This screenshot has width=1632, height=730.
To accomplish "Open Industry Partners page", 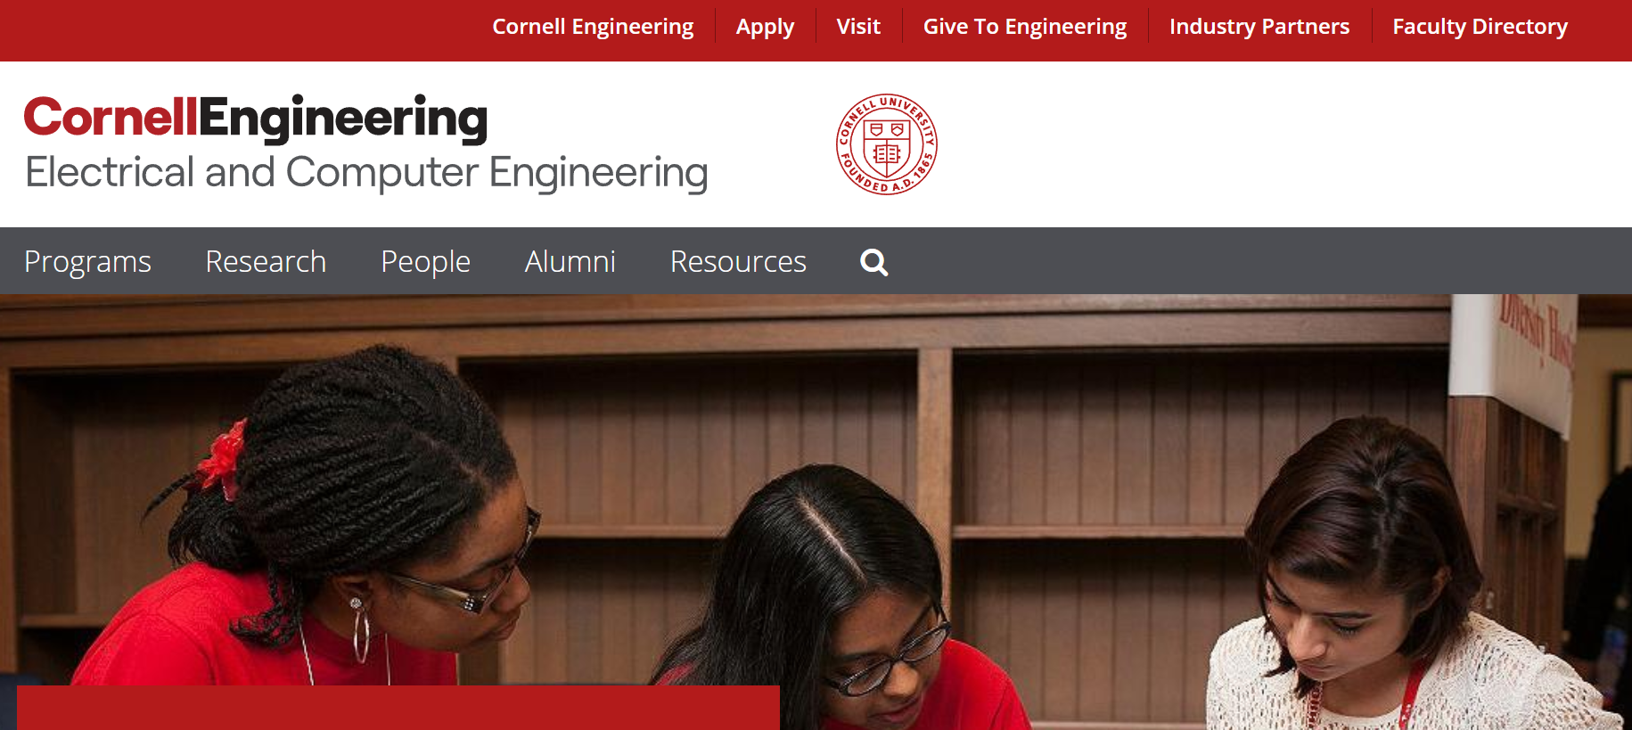I will point(1259,27).
